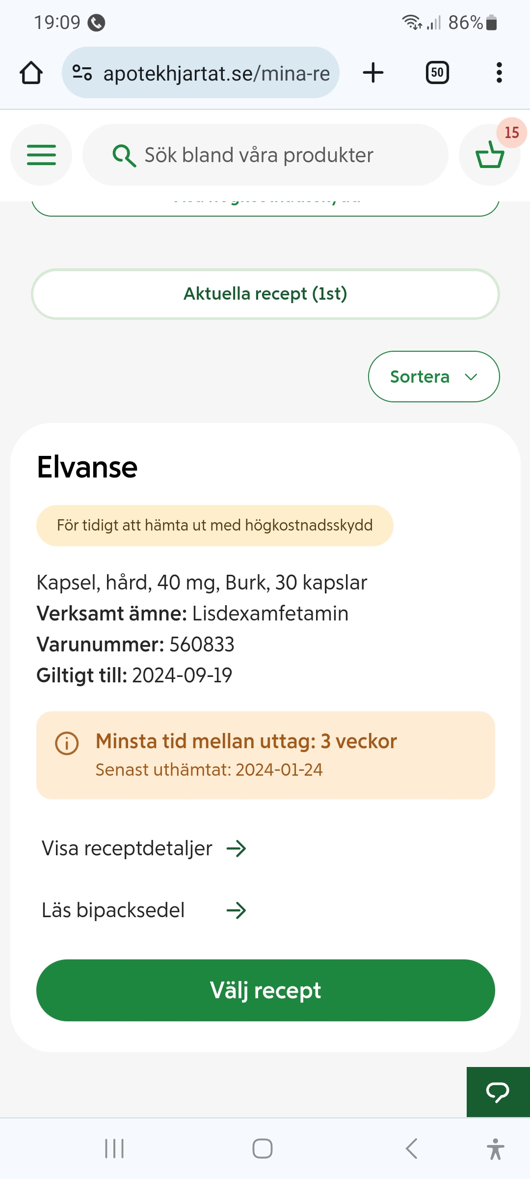530x1179 pixels.
Task: Open the shopping cart with 15 items
Action: pos(489,155)
